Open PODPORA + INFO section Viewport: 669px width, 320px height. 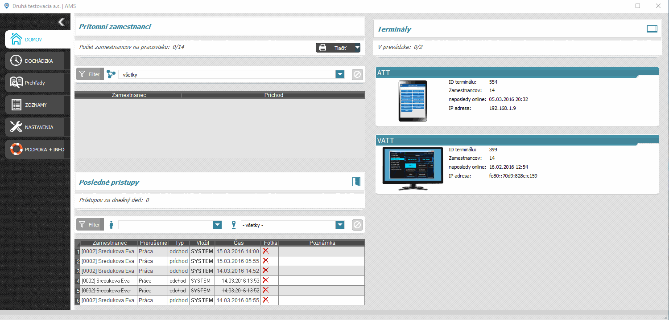[x=38, y=150]
